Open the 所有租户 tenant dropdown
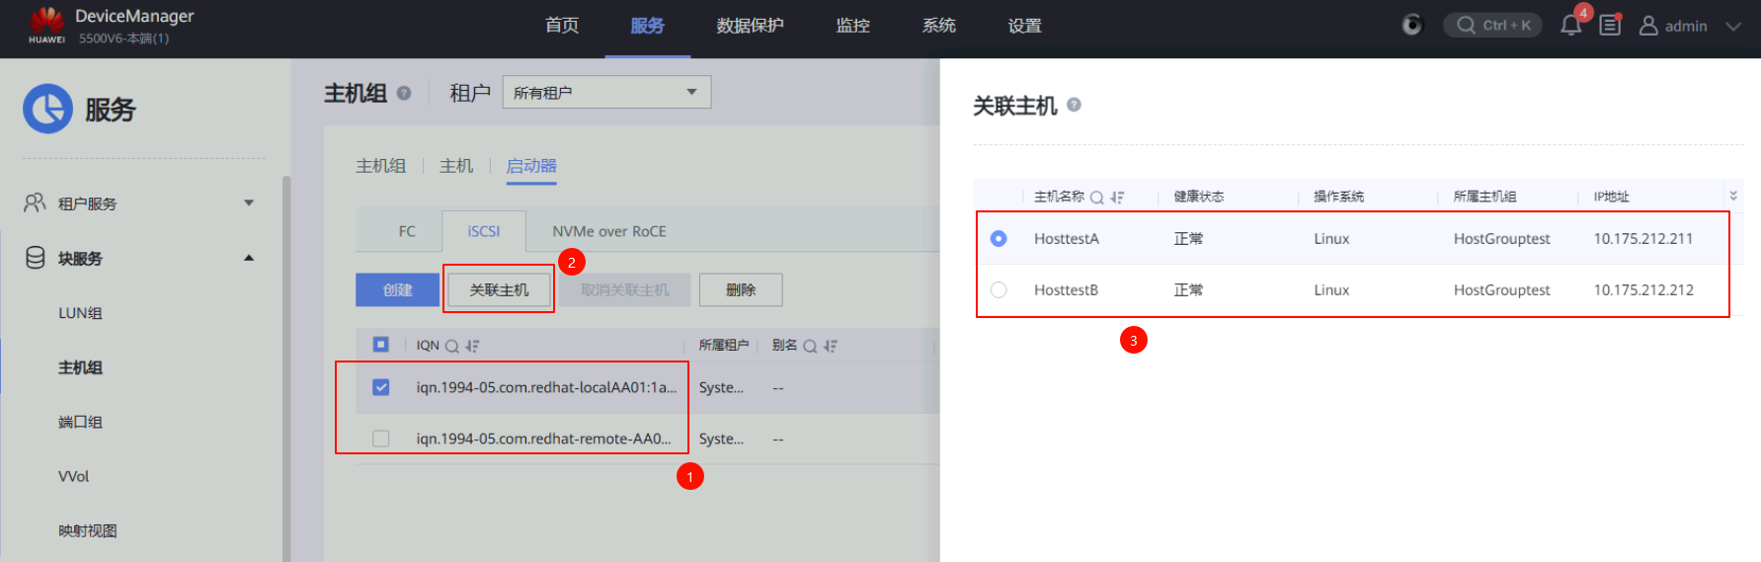The height and width of the screenshot is (562, 1761). coord(606,93)
